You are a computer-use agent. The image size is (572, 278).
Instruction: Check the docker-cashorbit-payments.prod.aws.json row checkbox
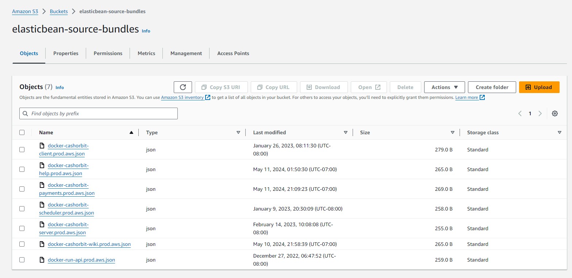point(22,189)
